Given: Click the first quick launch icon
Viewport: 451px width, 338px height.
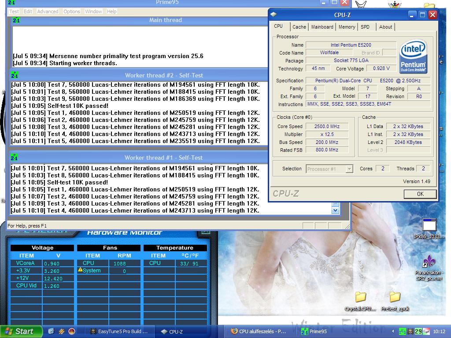Looking at the screenshot, I should [51, 331].
